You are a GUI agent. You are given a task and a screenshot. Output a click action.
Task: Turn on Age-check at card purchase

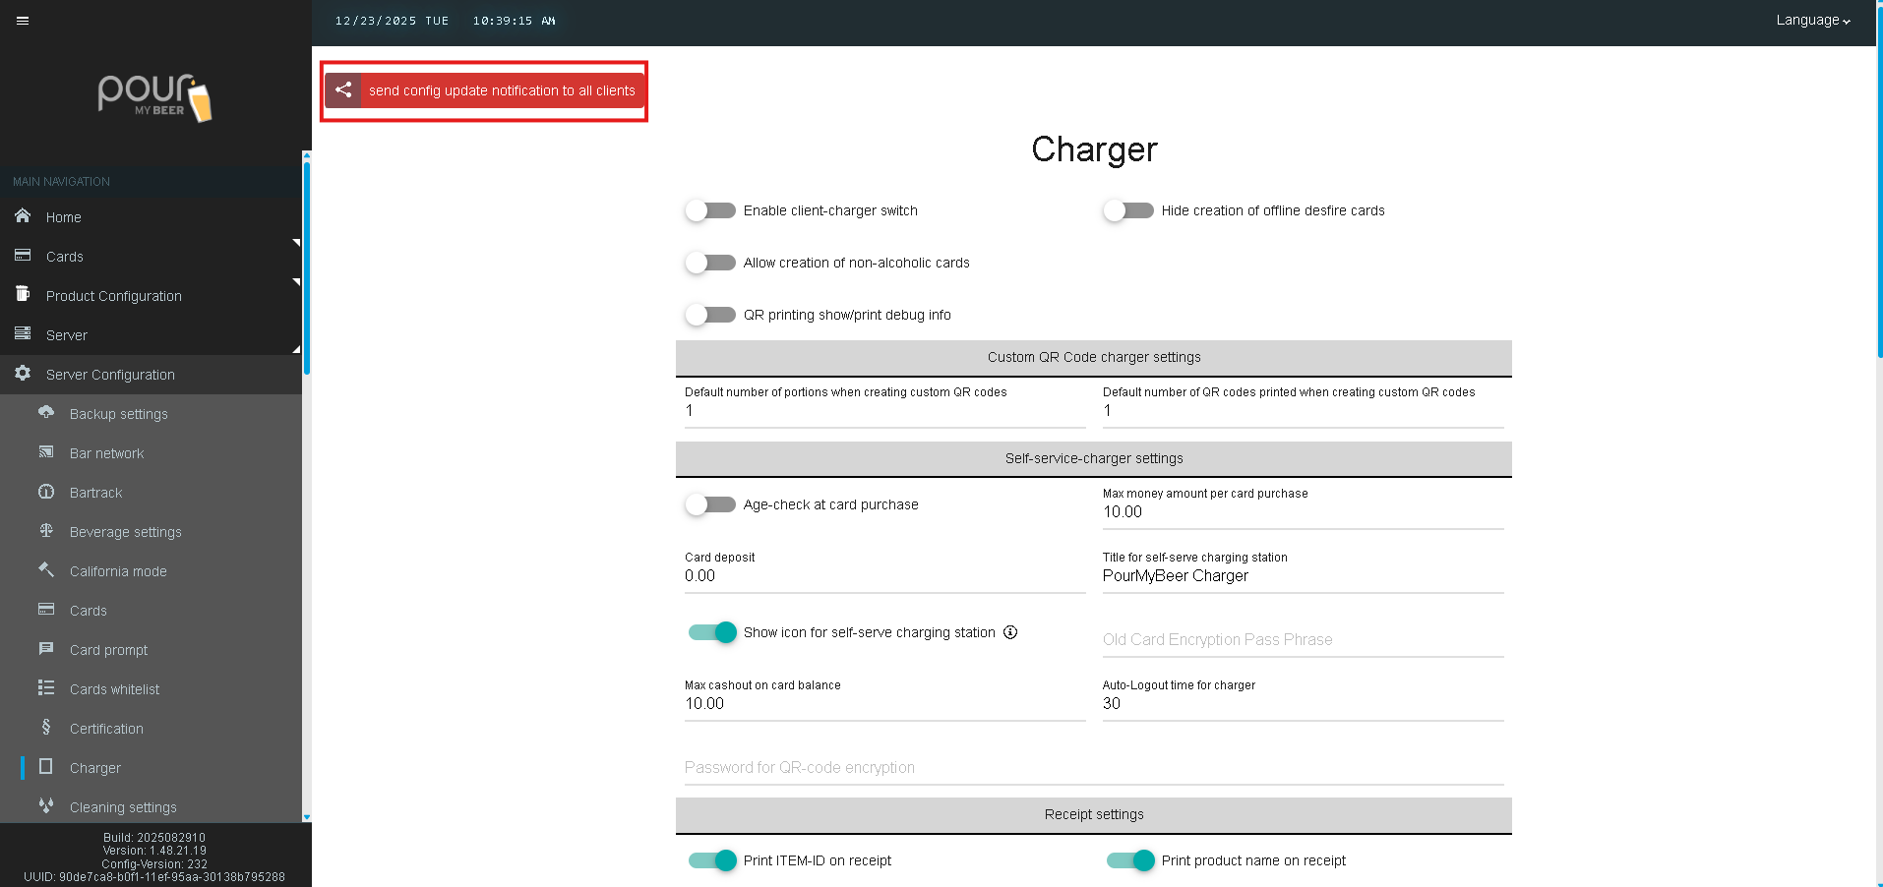710,504
